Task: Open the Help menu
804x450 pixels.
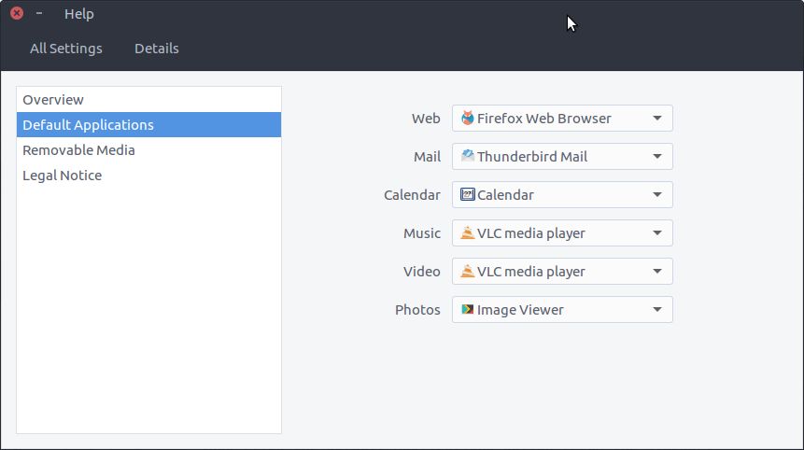Action: [79, 14]
